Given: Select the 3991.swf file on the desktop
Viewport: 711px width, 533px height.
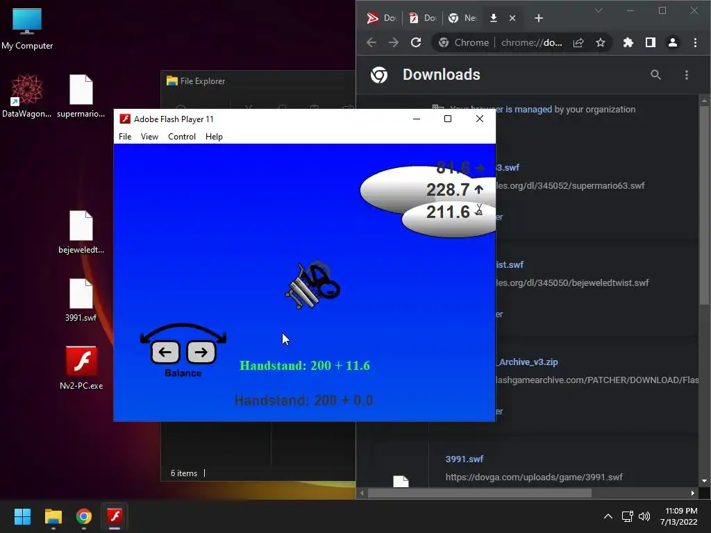Looking at the screenshot, I should (x=81, y=300).
